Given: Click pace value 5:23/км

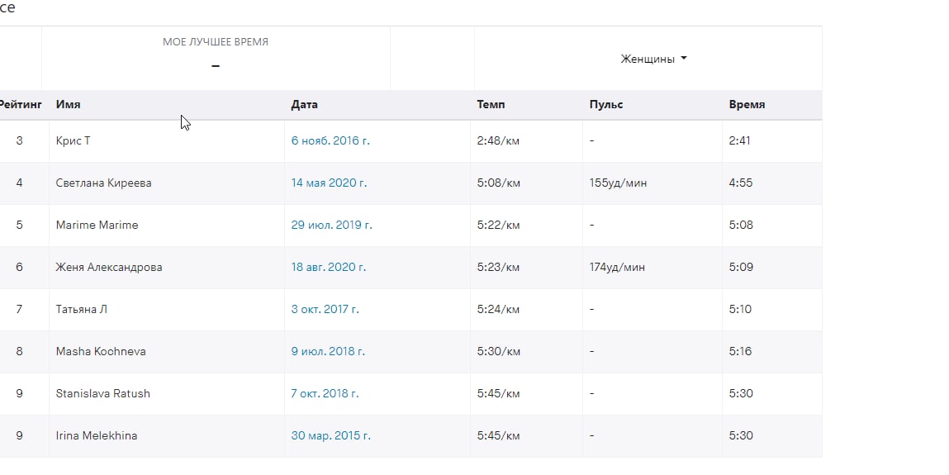Looking at the screenshot, I should pyautogui.click(x=498, y=267).
